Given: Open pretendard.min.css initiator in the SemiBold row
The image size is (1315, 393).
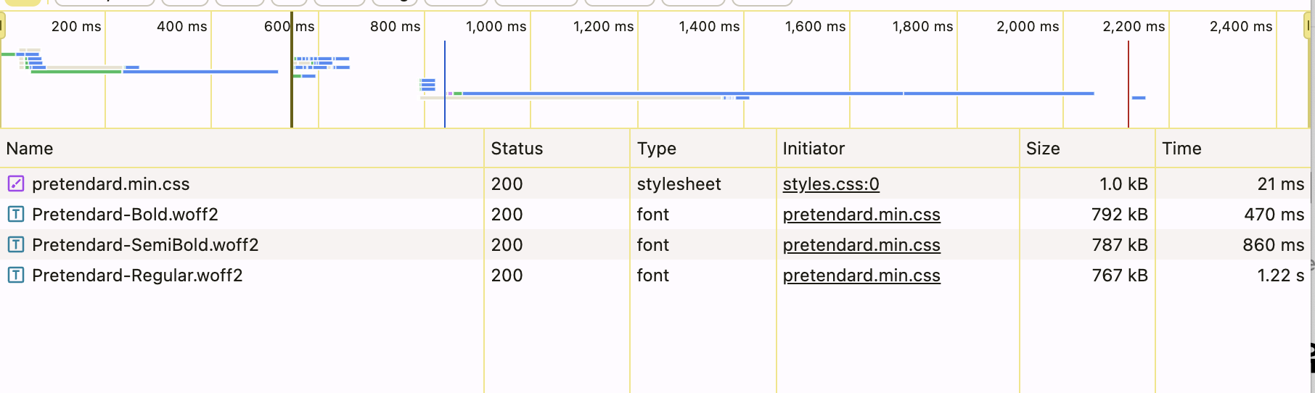Looking at the screenshot, I should click(x=861, y=245).
